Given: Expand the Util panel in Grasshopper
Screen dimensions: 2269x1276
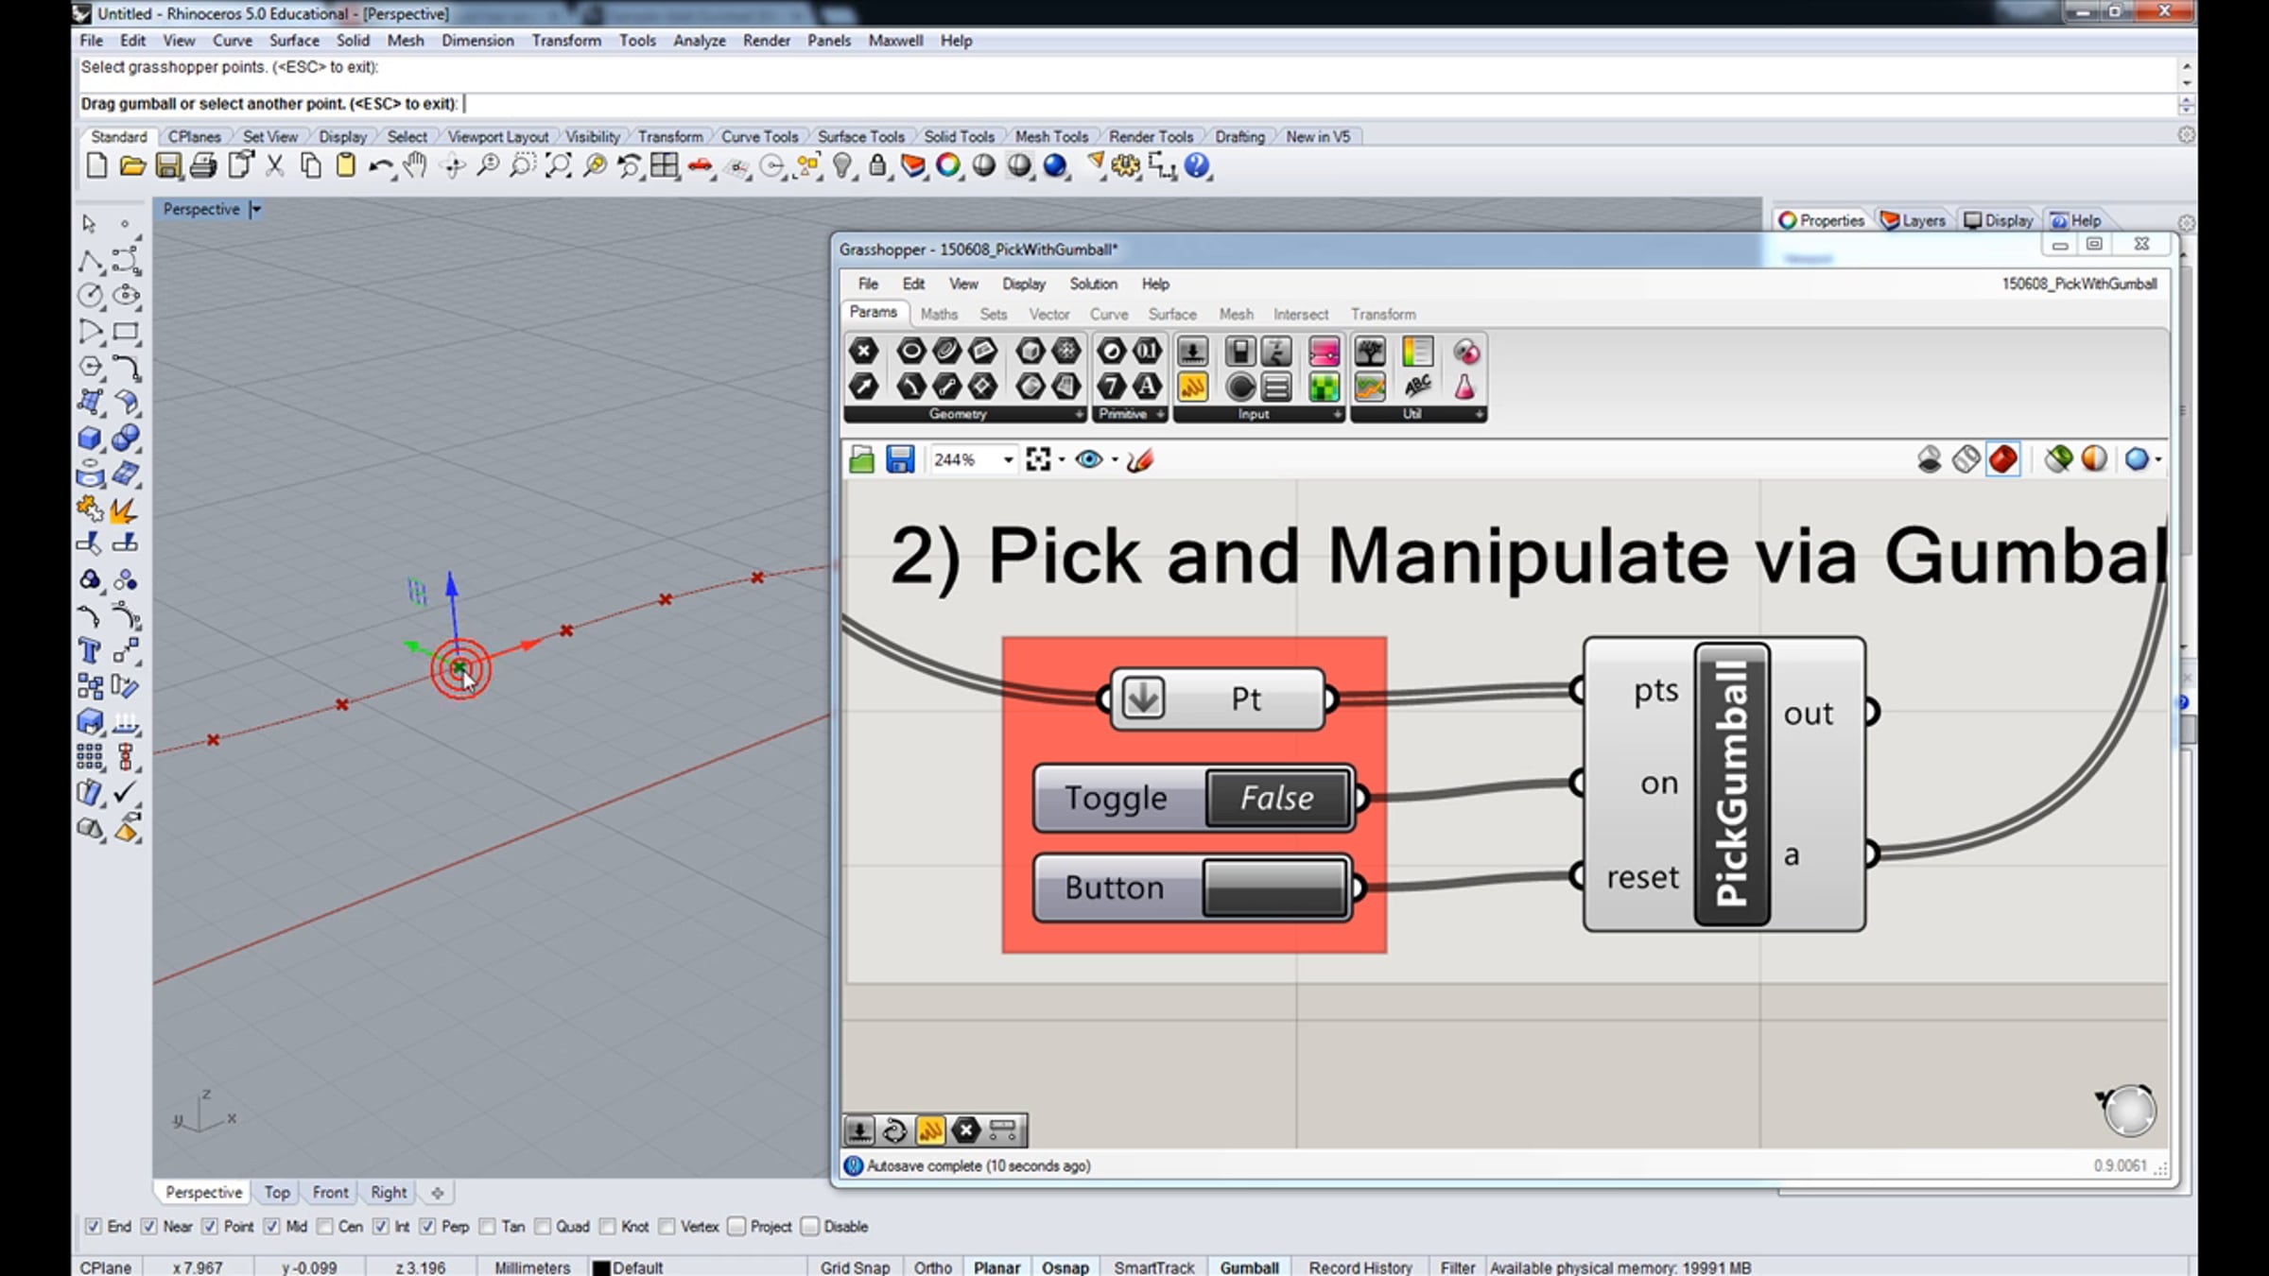Looking at the screenshot, I should tap(1479, 415).
